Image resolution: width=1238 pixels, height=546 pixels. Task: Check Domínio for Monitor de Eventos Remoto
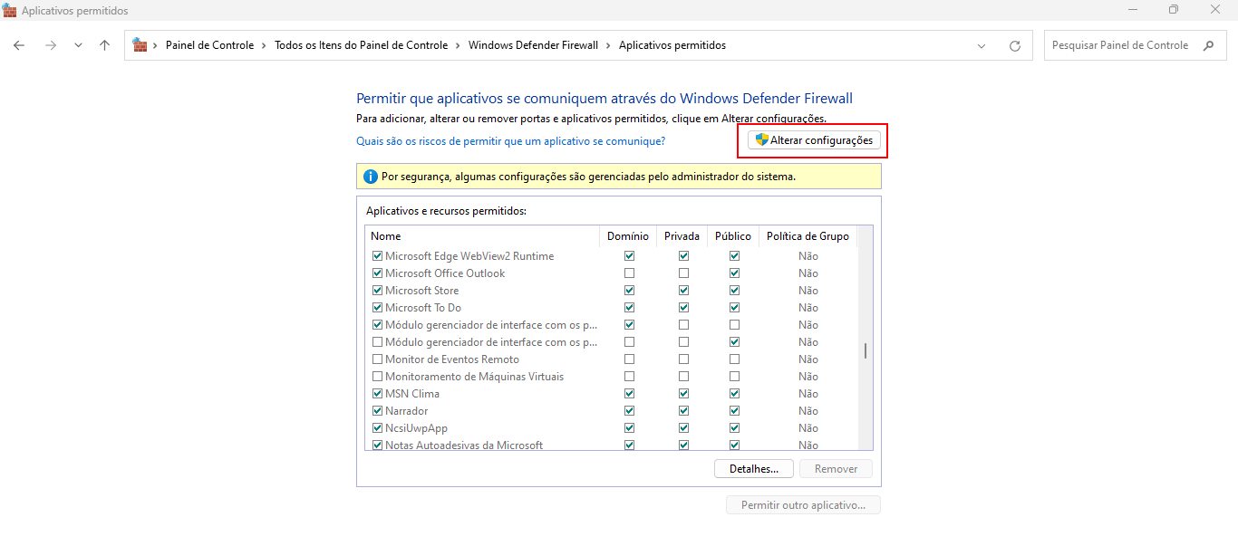629,359
